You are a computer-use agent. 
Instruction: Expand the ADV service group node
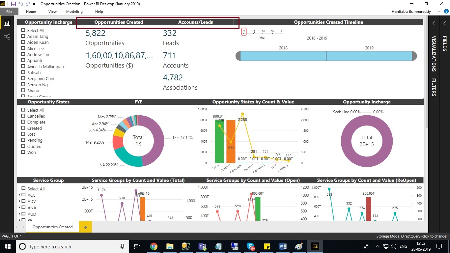(20, 201)
